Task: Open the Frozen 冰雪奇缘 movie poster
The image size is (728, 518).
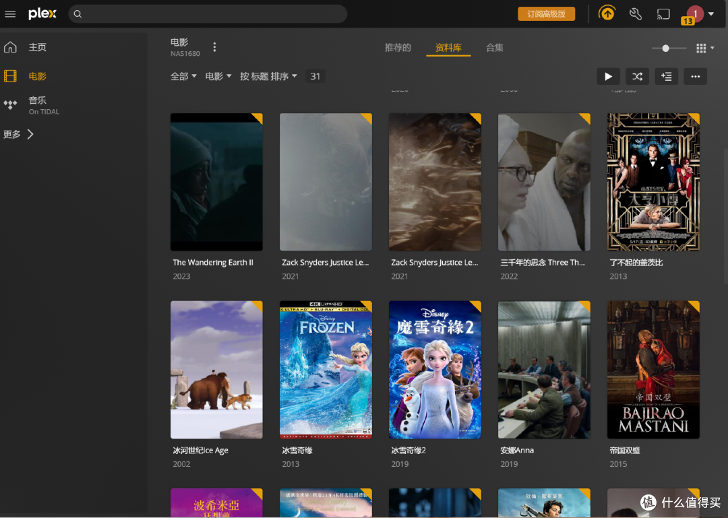Action: point(326,369)
